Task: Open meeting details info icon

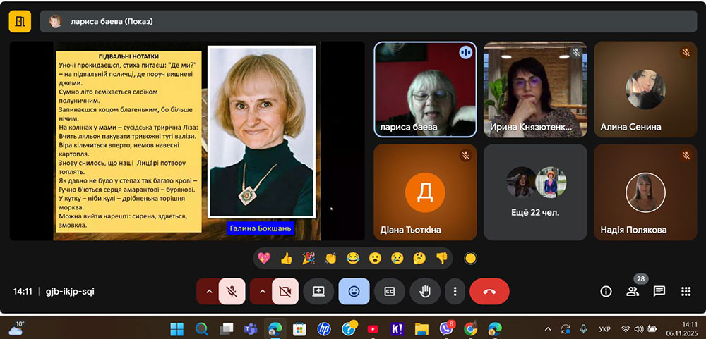Action: tap(606, 291)
